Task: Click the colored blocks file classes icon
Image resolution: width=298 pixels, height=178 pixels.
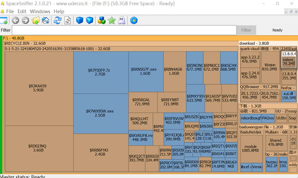Action: (x=101, y=20)
